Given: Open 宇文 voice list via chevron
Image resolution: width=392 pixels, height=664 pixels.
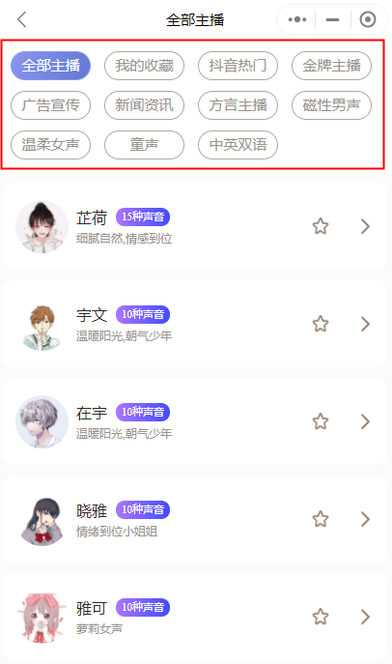Looking at the screenshot, I should tap(365, 325).
